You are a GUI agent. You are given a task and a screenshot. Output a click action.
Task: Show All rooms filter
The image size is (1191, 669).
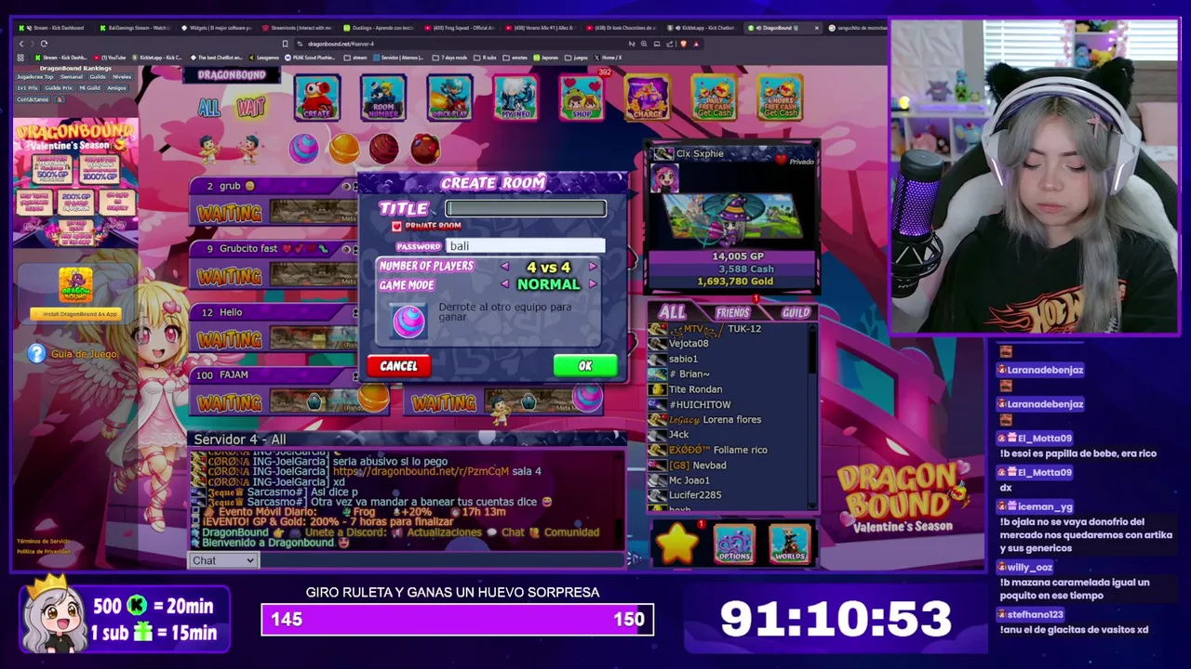click(208, 107)
